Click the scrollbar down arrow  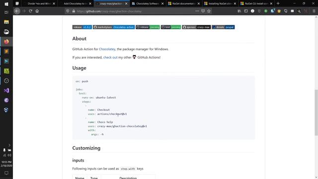coord(316,178)
